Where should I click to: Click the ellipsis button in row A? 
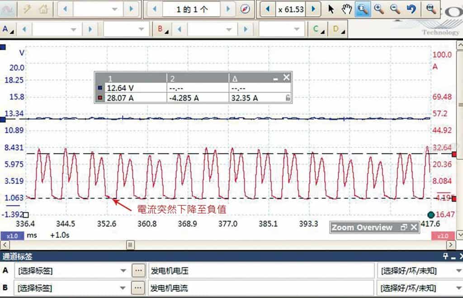[x=138, y=270]
